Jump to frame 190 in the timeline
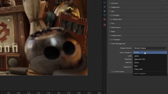The image size is (168, 94). click(8, 93)
